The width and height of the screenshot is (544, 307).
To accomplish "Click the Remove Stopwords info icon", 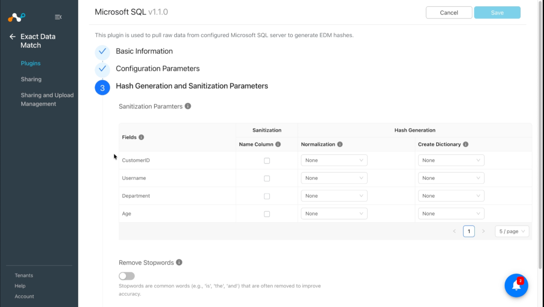I will pyautogui.click(x=179, y=262).
